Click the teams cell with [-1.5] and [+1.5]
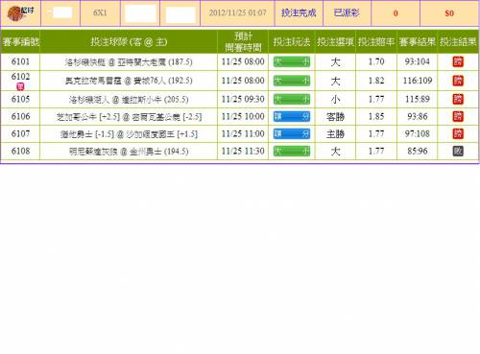This screenshot has height=354, width=480. tap(129, 134)
